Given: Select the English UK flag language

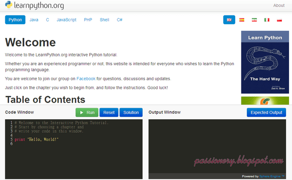Looking at the screenshot, I should click(x=229, y=20).
